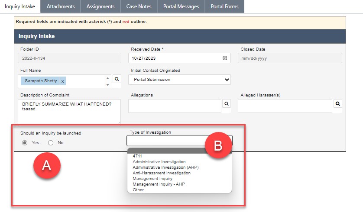
Task: Open the Assignments tab
Action: coord(100,6)
